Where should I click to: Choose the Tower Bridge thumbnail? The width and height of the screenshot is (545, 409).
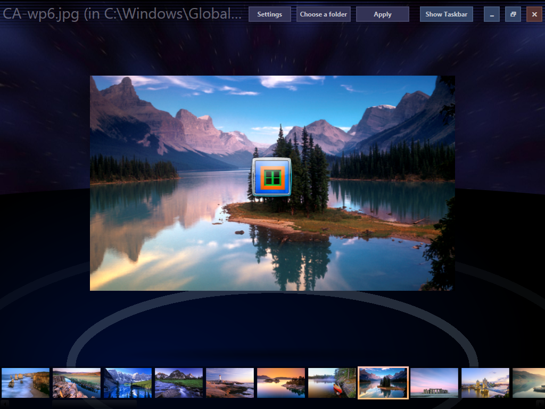coord(485,383)
